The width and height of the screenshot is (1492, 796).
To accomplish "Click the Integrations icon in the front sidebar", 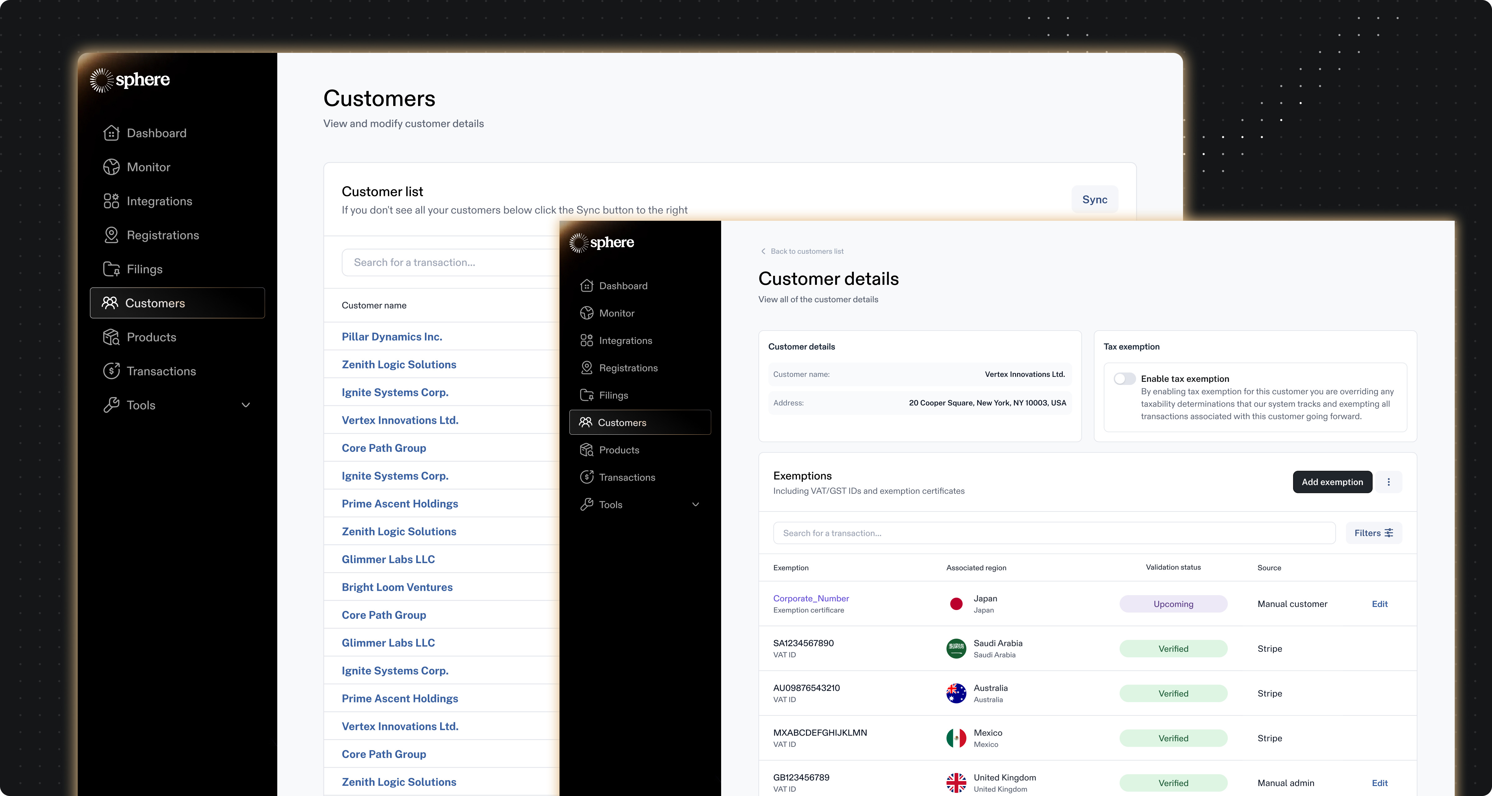I will [x=586, y=341].
